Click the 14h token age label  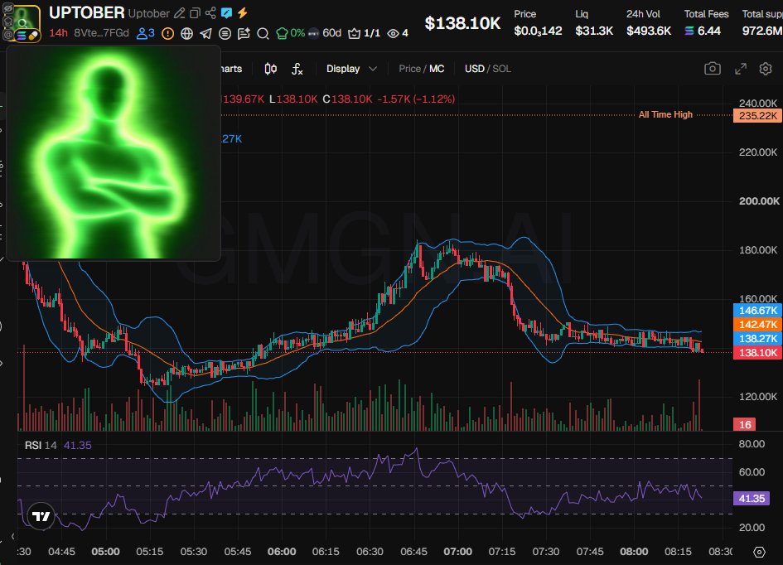click(x=58, y=33)
